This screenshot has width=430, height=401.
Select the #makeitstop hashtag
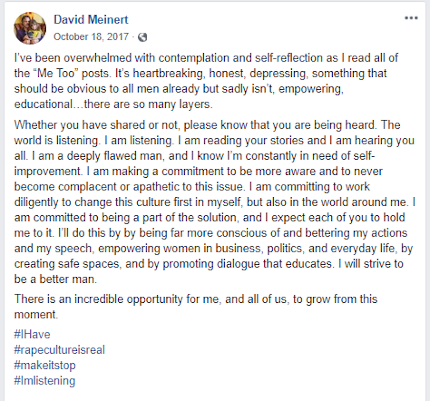click(45, 365)
